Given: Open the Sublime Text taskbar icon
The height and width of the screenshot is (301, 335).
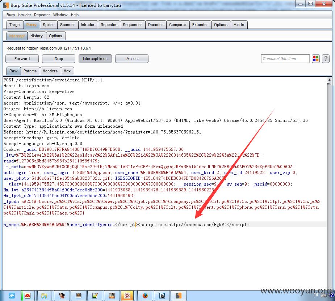Looking at the screenshot, I should click(79, 296).
